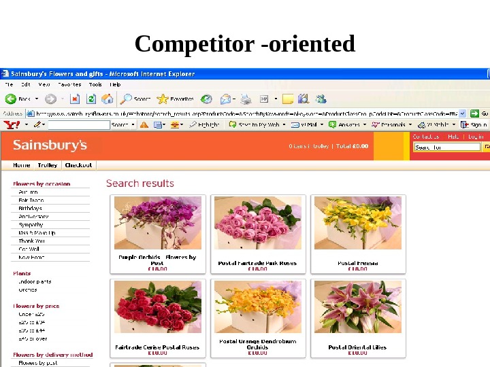490x367 pixels.
Task: Click the Print icon
Action: (246, 99)
